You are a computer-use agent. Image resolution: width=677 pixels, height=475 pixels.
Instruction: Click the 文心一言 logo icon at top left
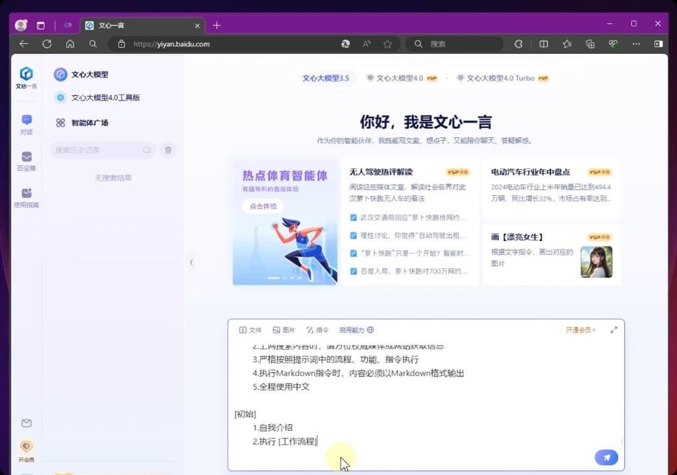pos(26,74)
